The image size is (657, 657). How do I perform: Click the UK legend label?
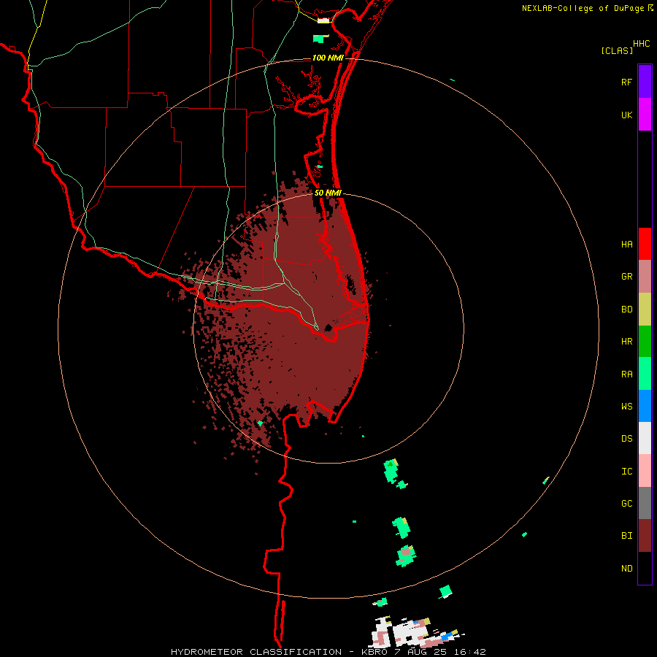[x=626, y=115]
